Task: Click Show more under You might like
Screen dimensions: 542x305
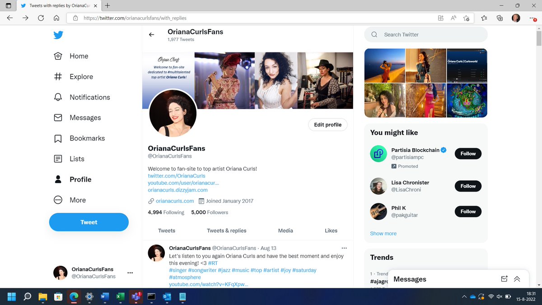Action: [383, 233]
